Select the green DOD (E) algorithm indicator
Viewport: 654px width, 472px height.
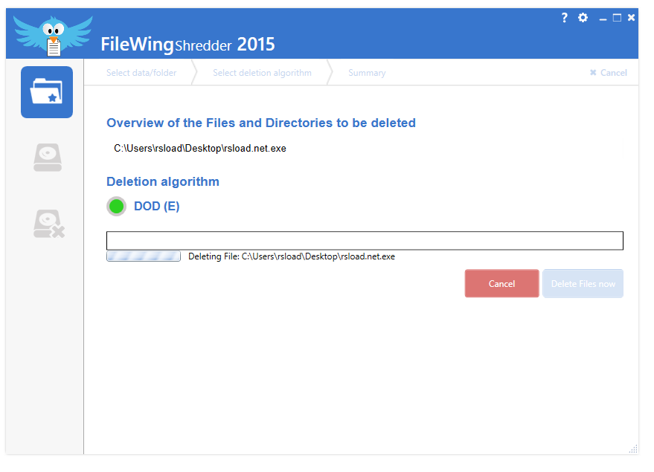click(x=116, y=207)
